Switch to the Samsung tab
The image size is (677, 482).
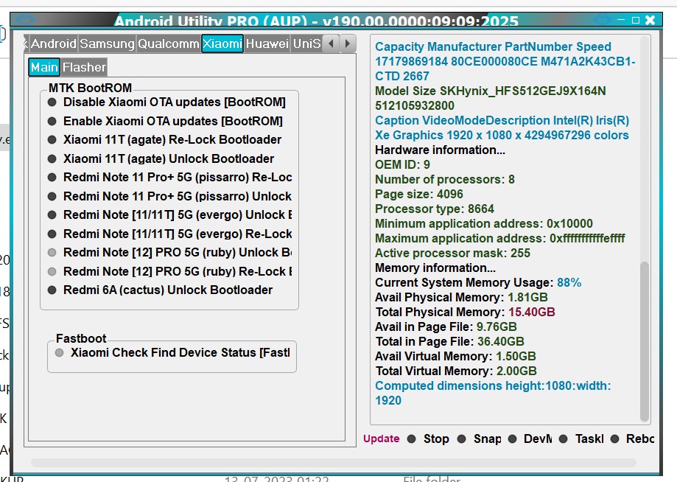[x=108, y=43]
